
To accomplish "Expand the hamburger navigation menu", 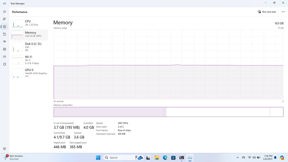I will pos(4,12).
